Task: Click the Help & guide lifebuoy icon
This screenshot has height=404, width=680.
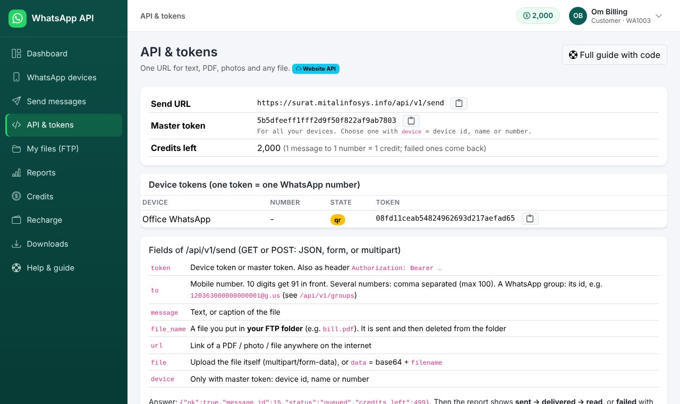Action: 16,268
